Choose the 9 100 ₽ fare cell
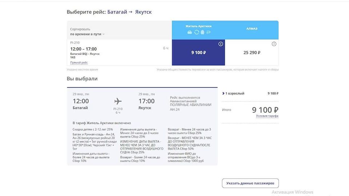This screenshot has width=349, height=196. [198, 52]
